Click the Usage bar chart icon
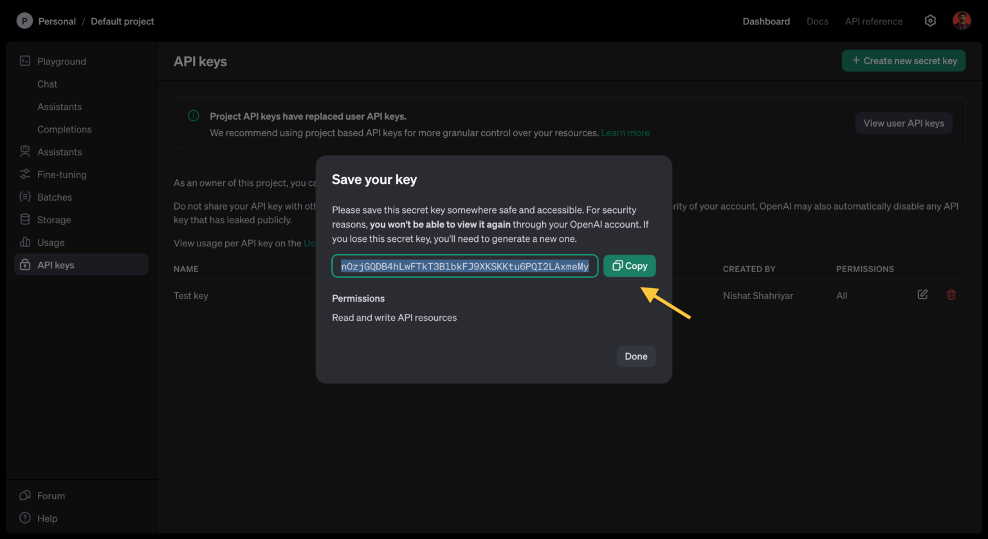This screenshot has height=539, width=988. click(25, 242)
